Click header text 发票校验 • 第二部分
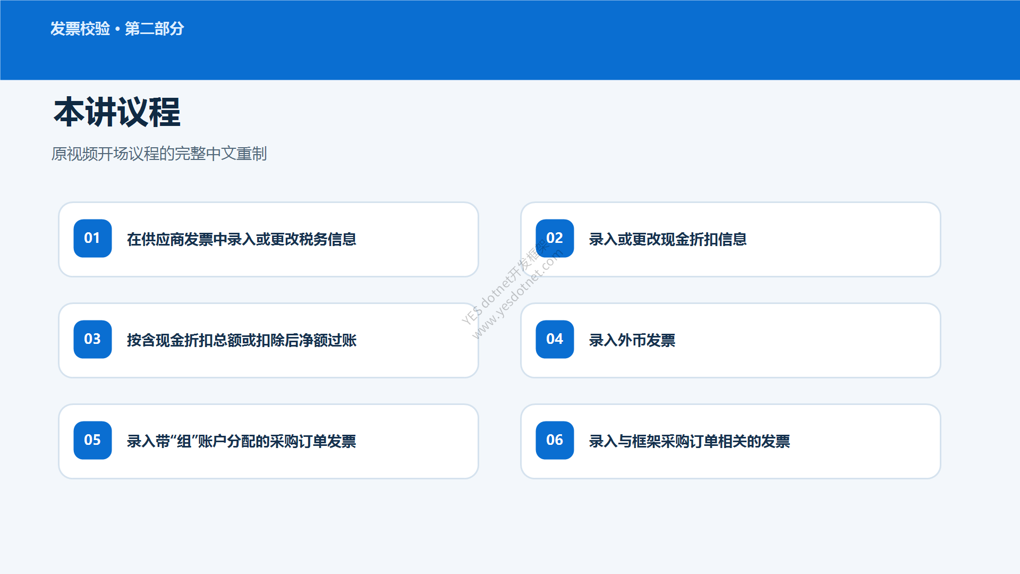The image size is (1020, 574). (117, 29)
